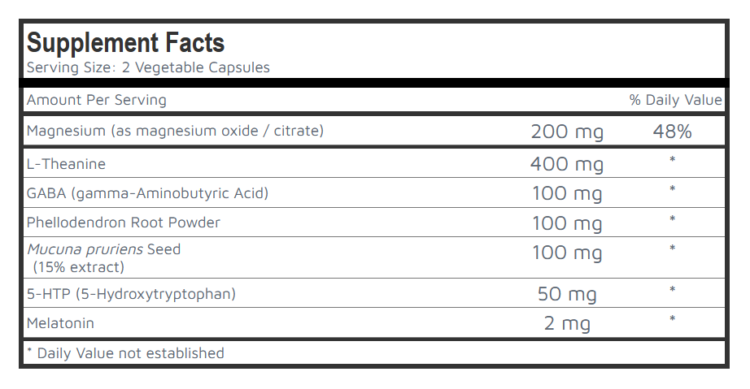The width and height of the screenshot is (750, 389).
Task: Click the 100 mg amount for Phellodendron
Action: (567, 223)
